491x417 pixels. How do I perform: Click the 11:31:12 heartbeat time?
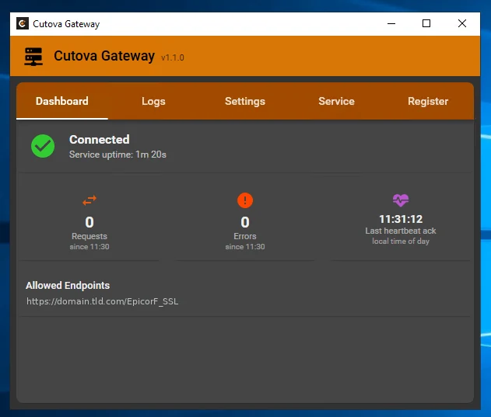[x=401, y=219]
